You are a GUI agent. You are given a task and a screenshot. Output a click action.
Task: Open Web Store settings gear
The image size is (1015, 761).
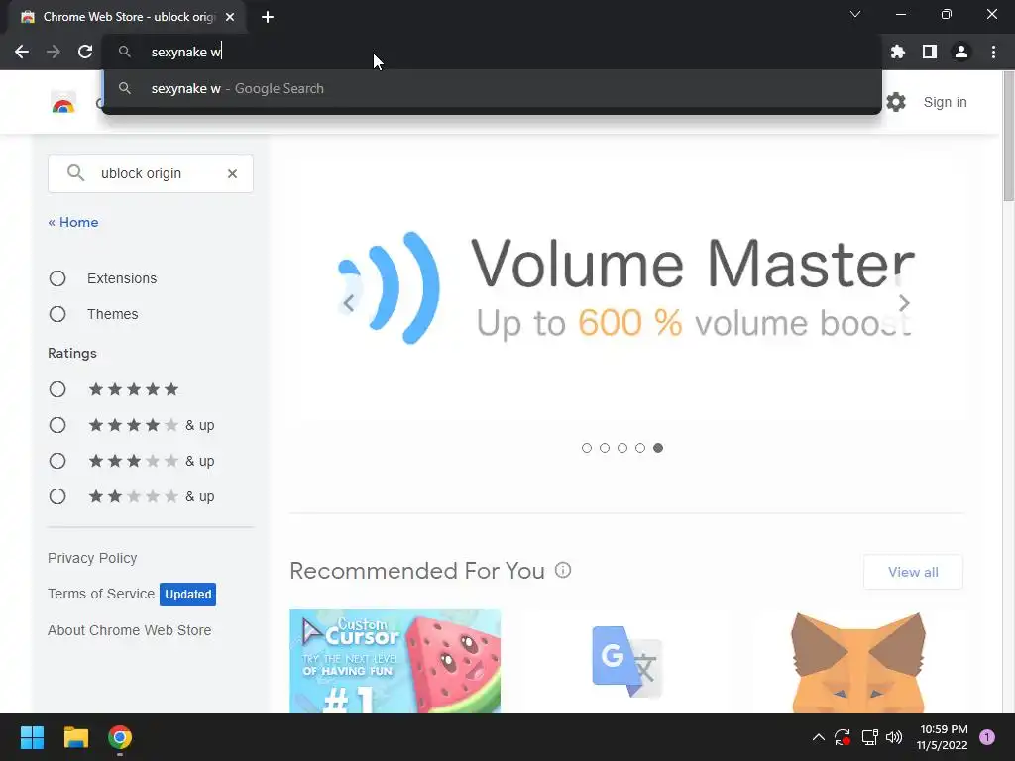click(x=896, y=102)
